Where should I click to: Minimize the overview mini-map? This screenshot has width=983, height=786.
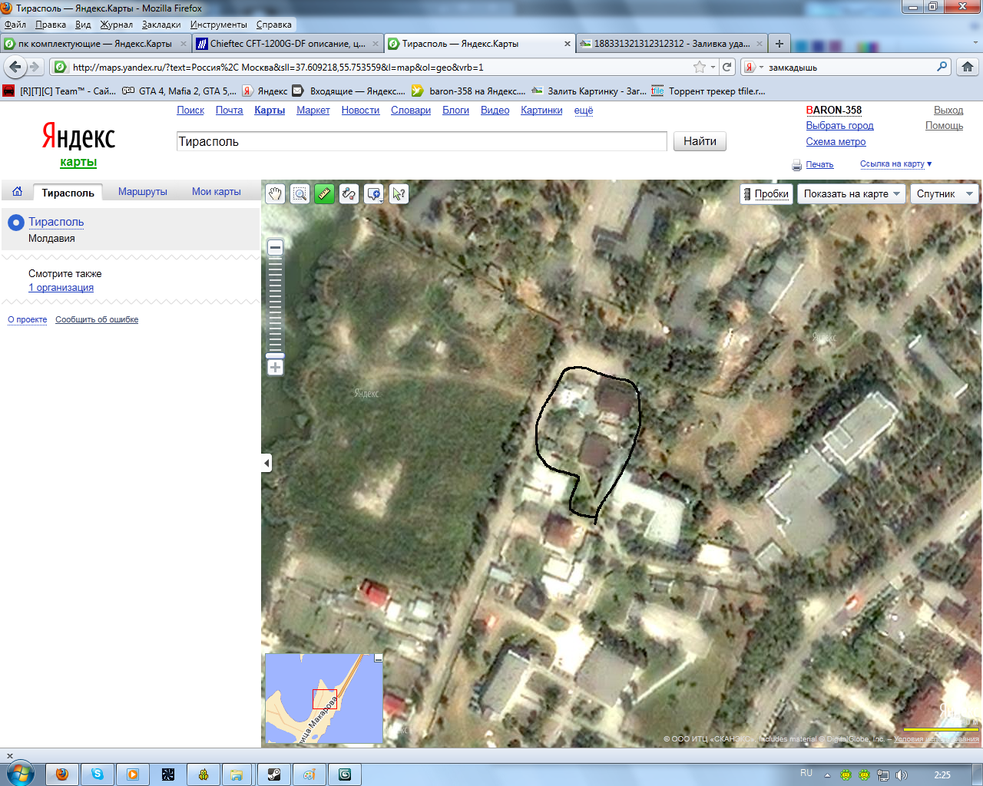tap(379, 658)
